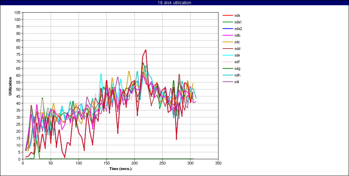Click the "Time (secs.)" x-axis title
The width and height of the screenshot is (349, 176).
pos(120,169)
